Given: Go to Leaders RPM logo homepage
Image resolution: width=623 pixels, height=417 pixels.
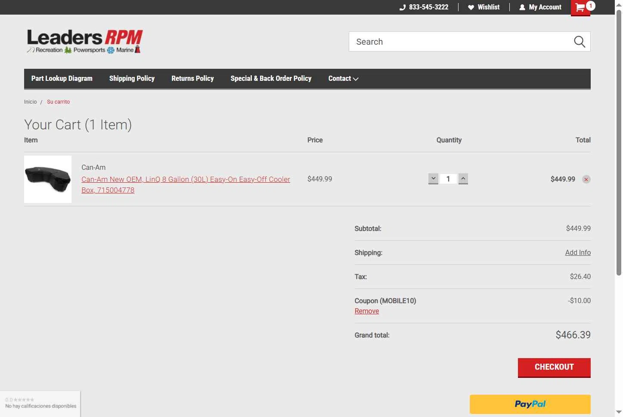Looking at the screenshot, I should click(85, 41).
